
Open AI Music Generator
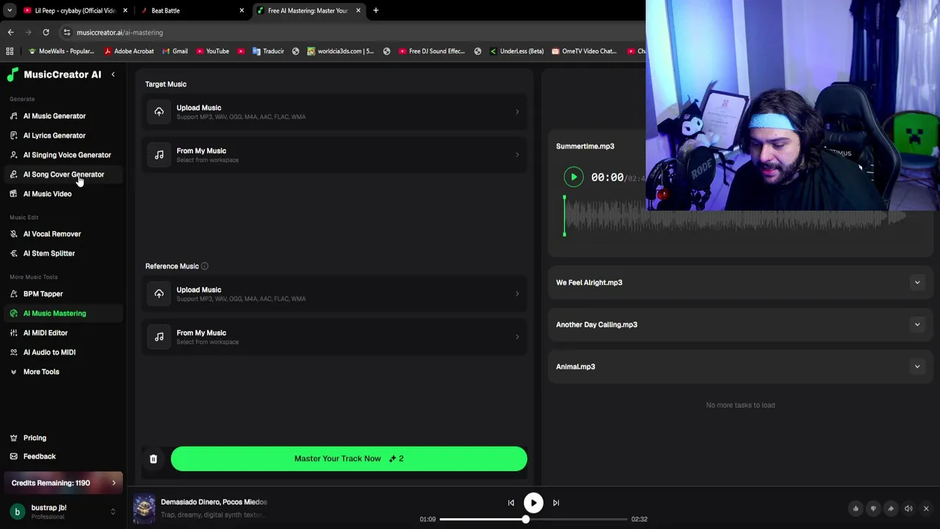54,116
